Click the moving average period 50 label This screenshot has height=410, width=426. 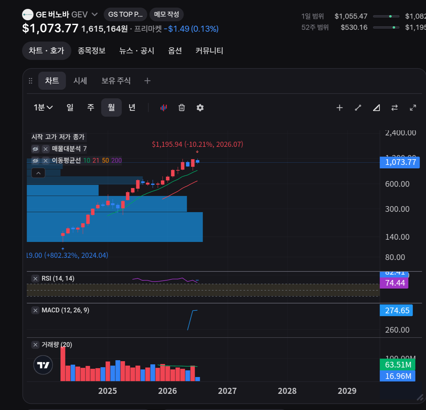click(105, 160)
